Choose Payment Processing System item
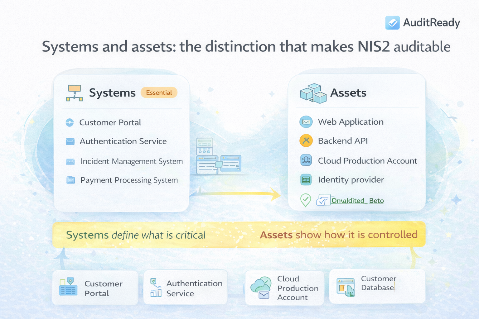The width and height of the screenshot is (479, 319). 129,180
